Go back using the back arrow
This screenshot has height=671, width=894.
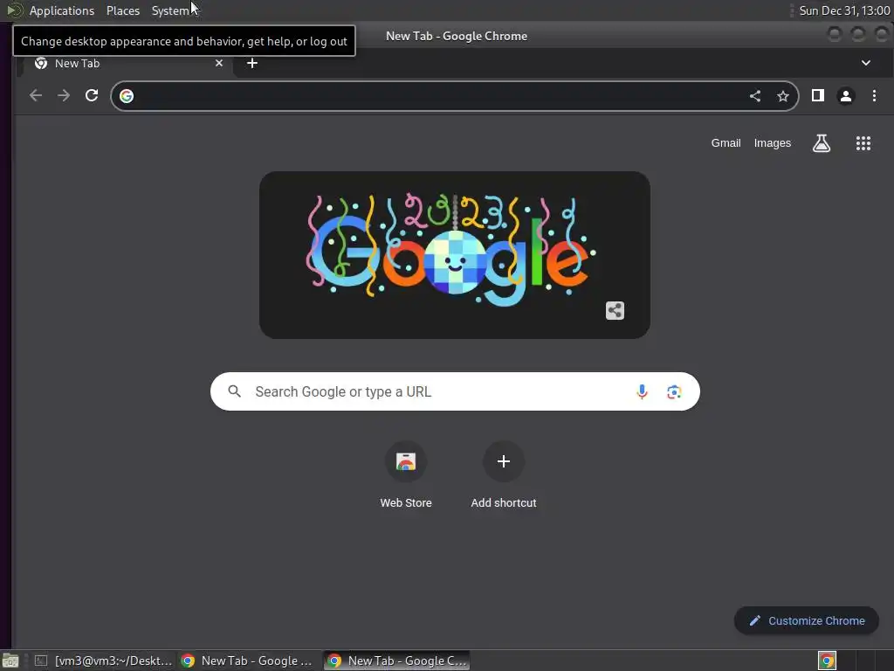(x=35, y=96)
